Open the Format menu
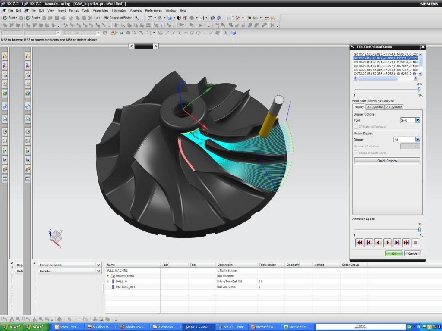Screen dimensions: 442x331 pos(74,11)
